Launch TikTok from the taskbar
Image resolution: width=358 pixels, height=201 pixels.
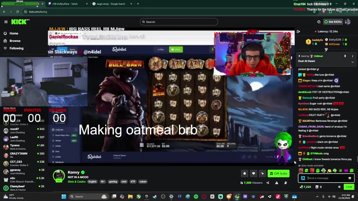click(278, 197)
